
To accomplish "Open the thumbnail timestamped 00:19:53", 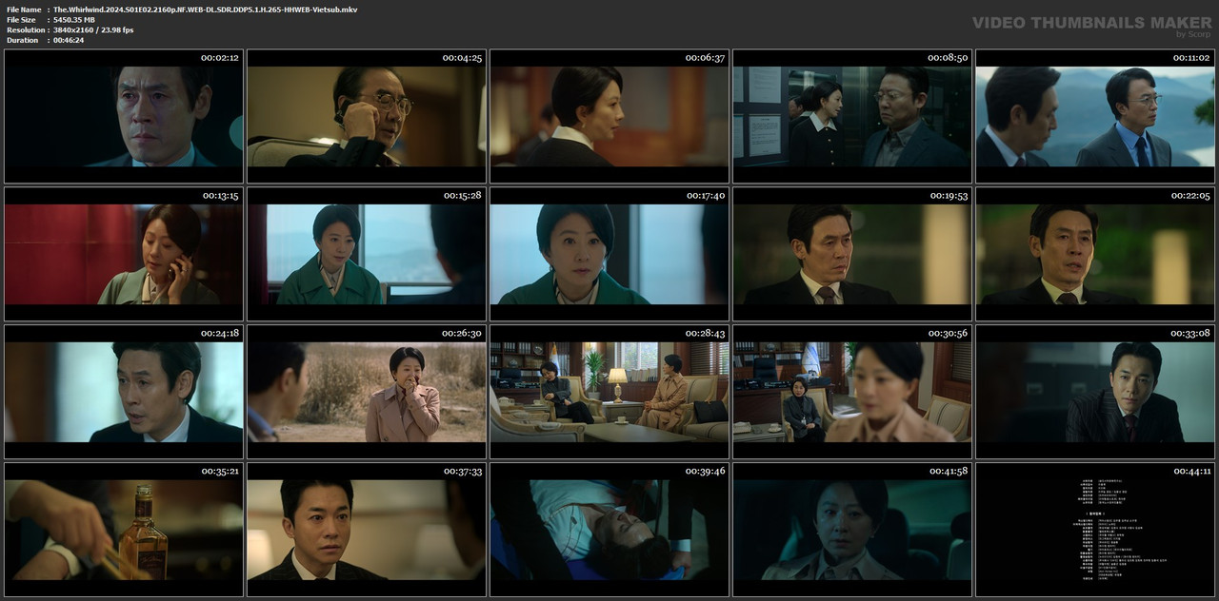I will (x=852, y=254).
